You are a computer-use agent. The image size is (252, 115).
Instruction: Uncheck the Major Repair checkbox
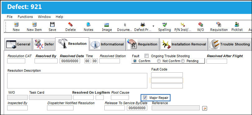coord(145,97)
